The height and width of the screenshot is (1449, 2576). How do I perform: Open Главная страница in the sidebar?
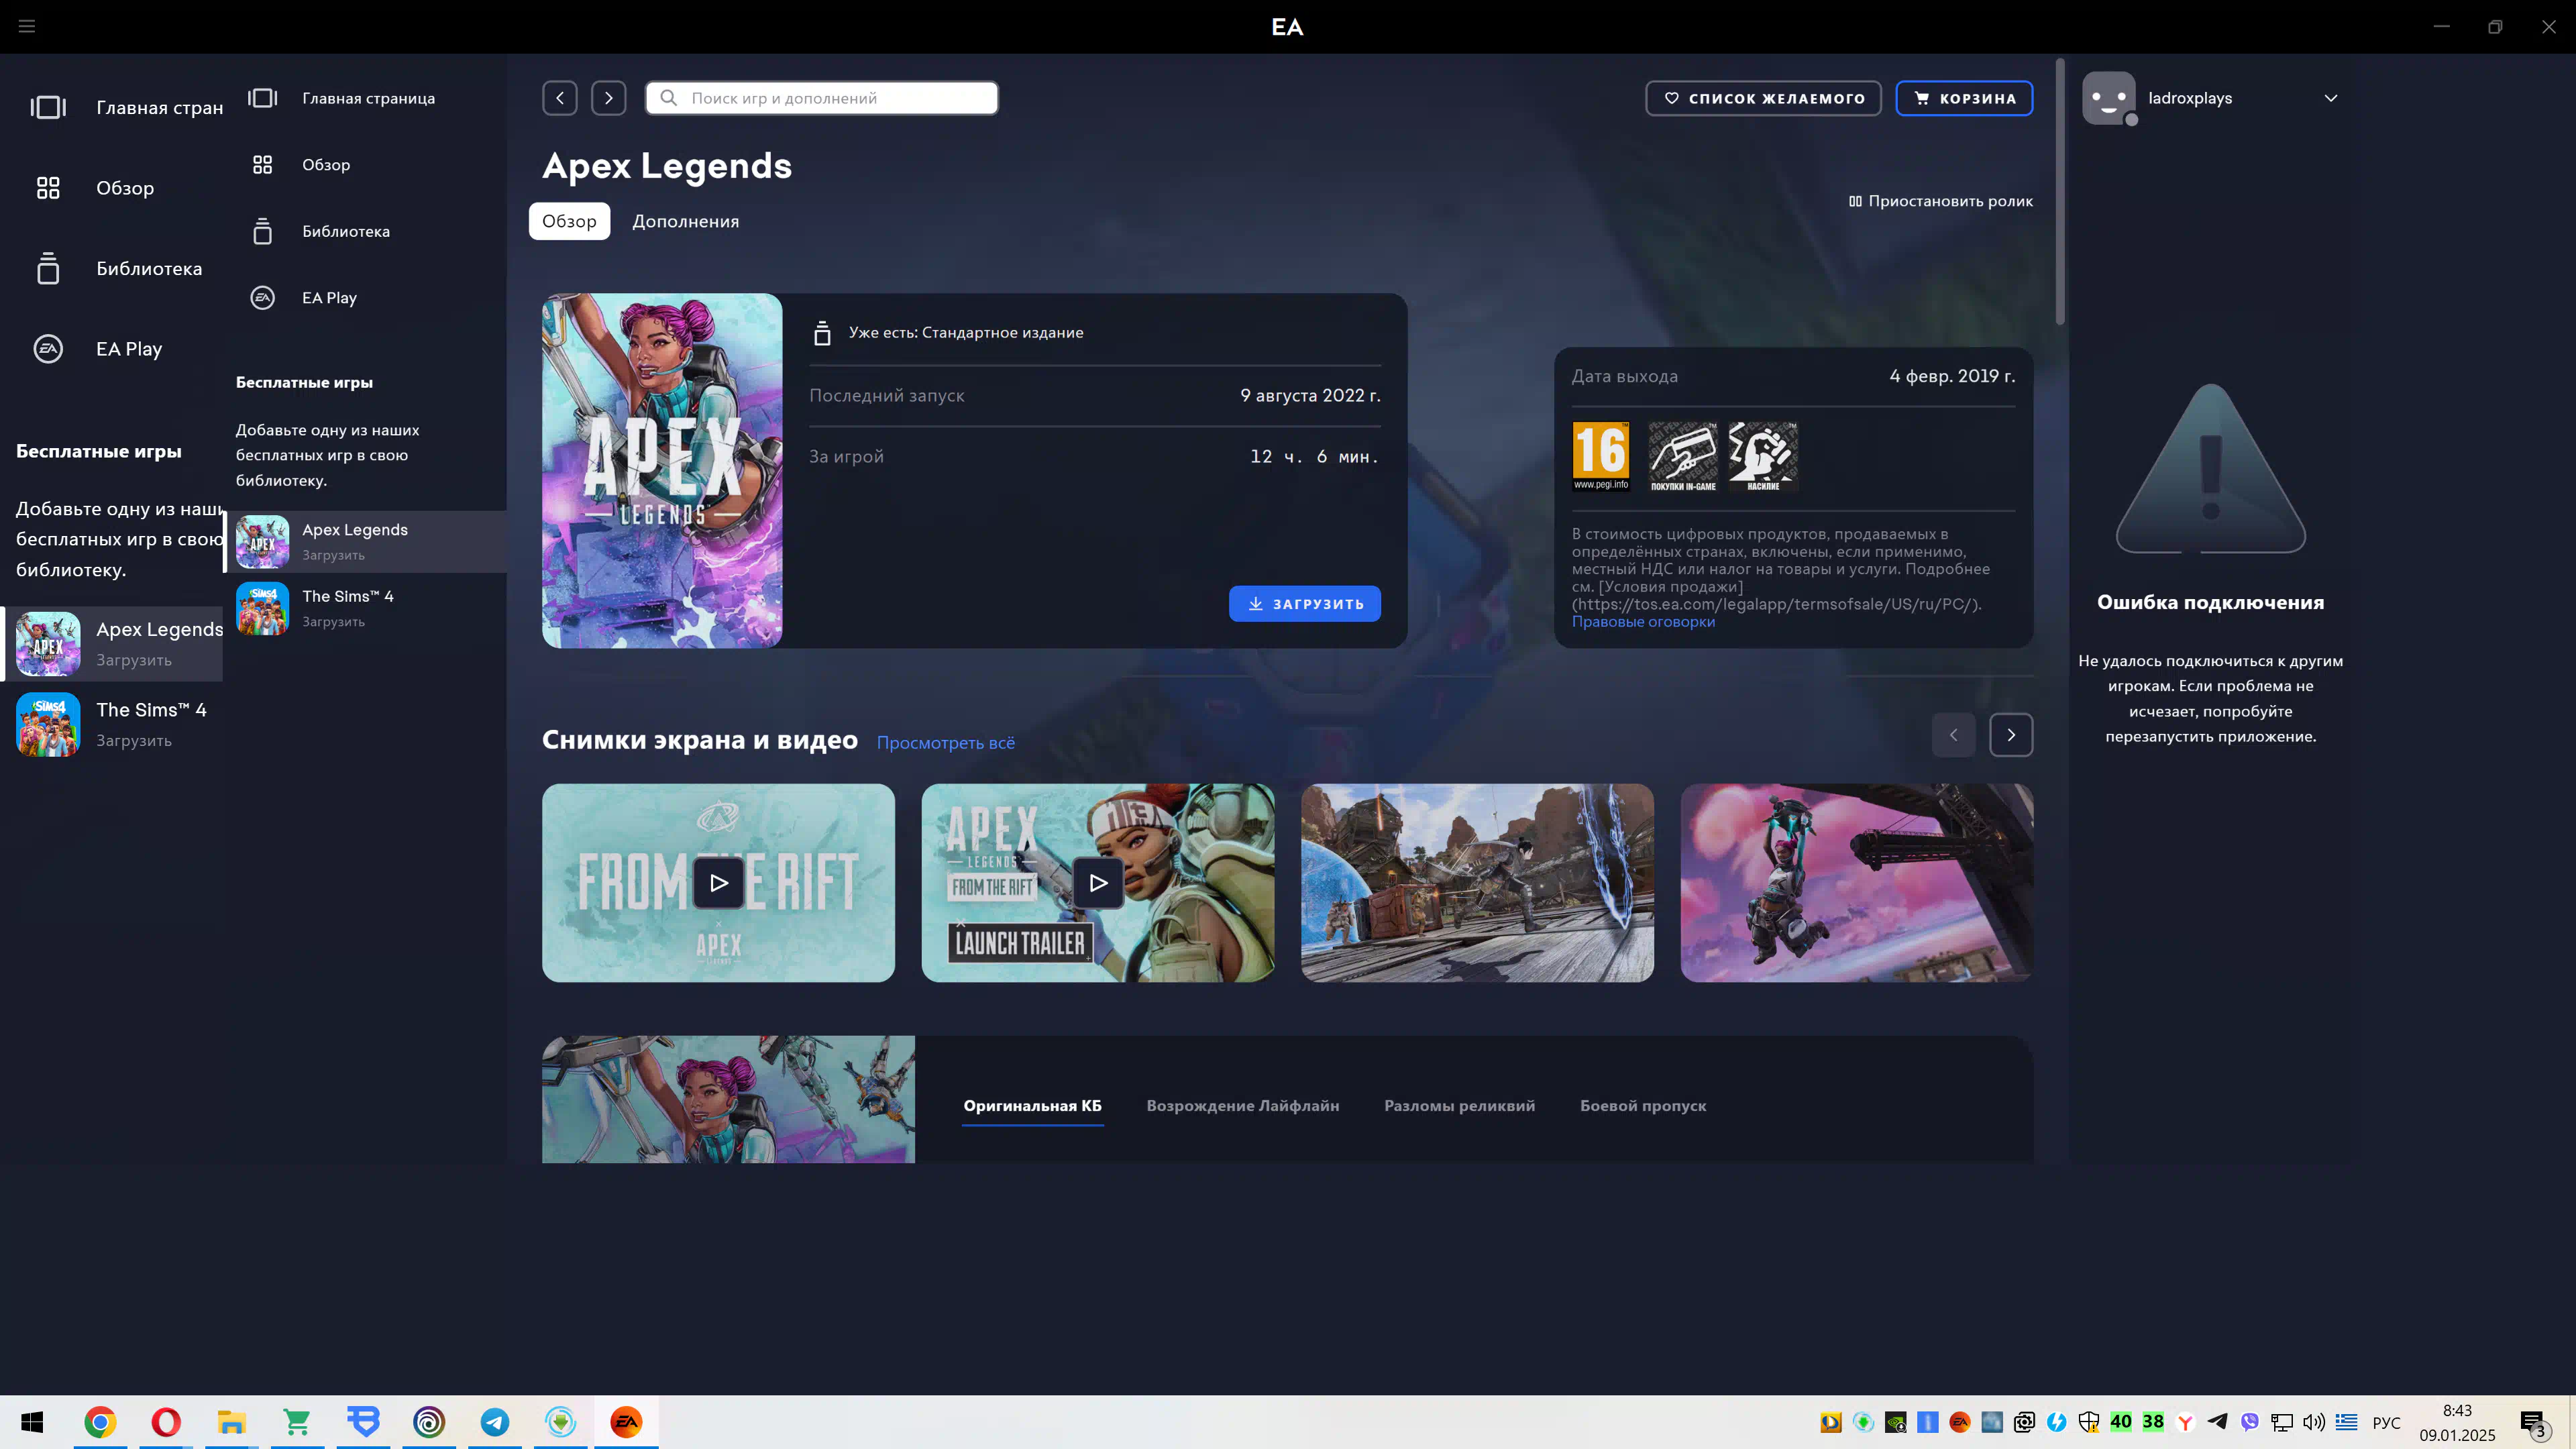[368, 98]
